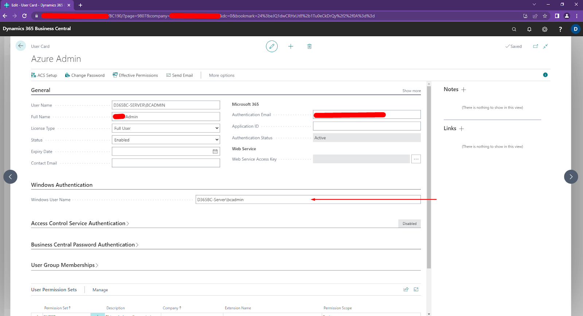Open More options menu
The width and height of the screenshot is (583, 316).
point(222,75)
